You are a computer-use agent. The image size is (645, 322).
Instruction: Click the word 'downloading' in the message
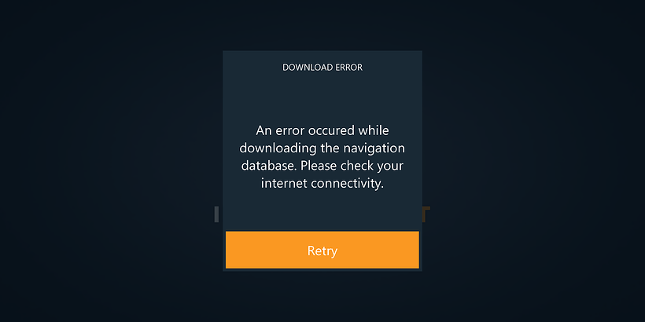pyautogui.click(x=278, y=149)
